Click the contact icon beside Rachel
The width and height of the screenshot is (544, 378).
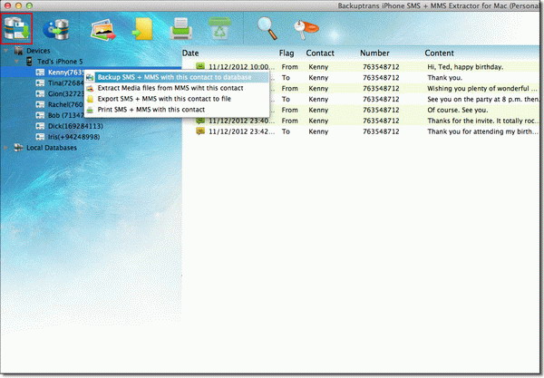pos(40,104)
